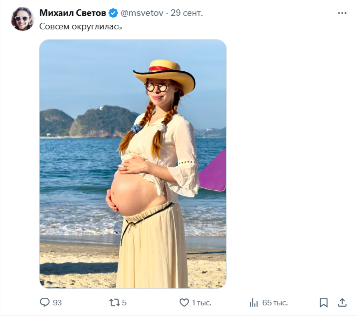
Task: Click the reply count 93
Action: coord(57,302)
